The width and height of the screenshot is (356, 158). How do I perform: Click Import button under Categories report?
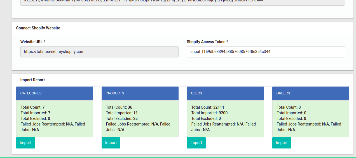coord(25,143)
